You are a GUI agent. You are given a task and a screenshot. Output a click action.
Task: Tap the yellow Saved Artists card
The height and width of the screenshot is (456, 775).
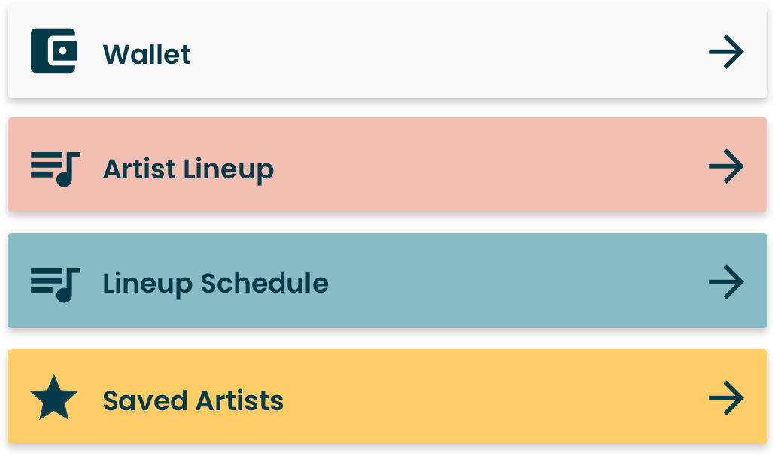pos(387,397)
